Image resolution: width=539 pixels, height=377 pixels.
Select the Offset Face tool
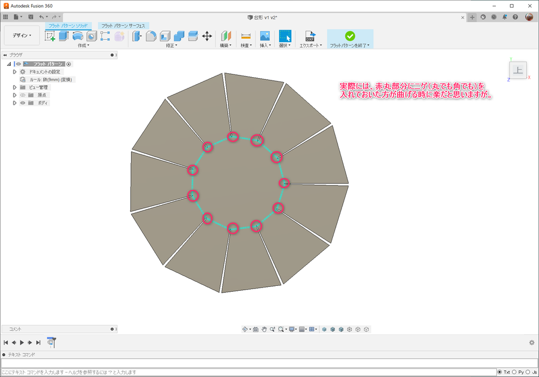click(193, 36)
